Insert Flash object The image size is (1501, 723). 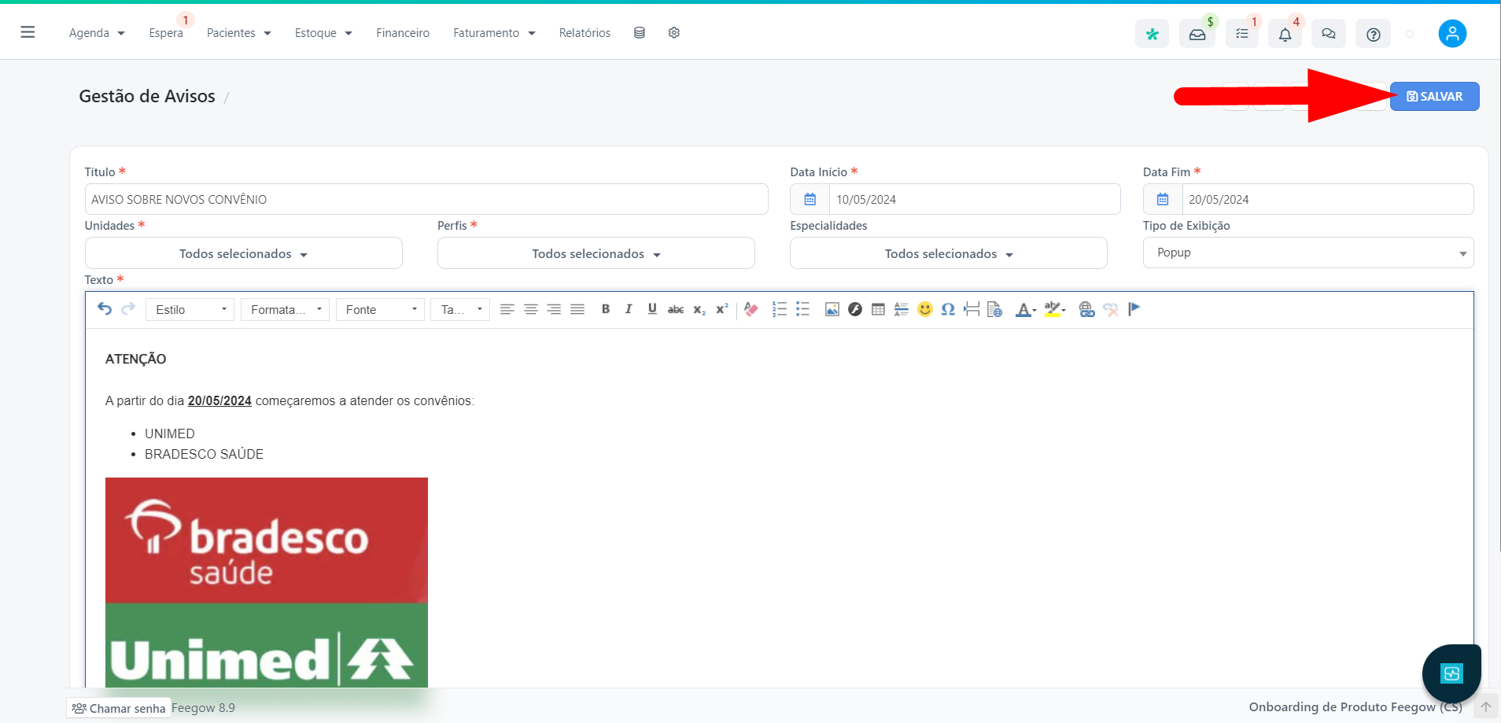click(x=855, y=309)
